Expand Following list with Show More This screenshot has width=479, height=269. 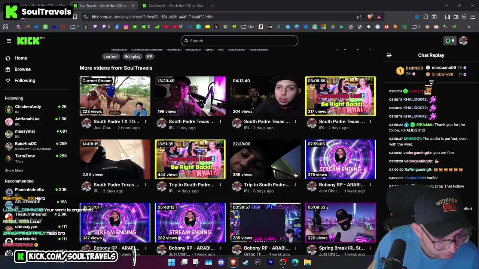tap(14, 170)
